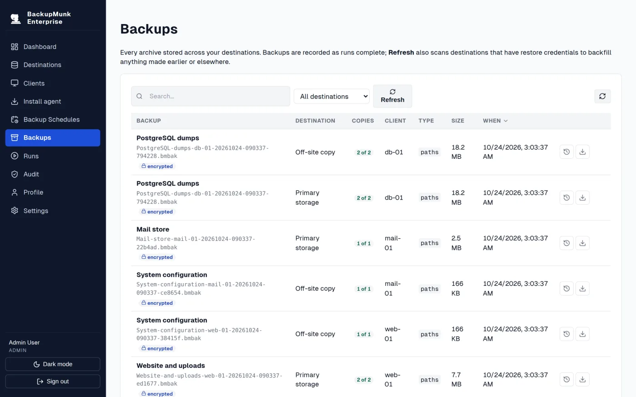636x397 pixels.
Task: Sort by the WHEN column header
Action: (495, 121)
